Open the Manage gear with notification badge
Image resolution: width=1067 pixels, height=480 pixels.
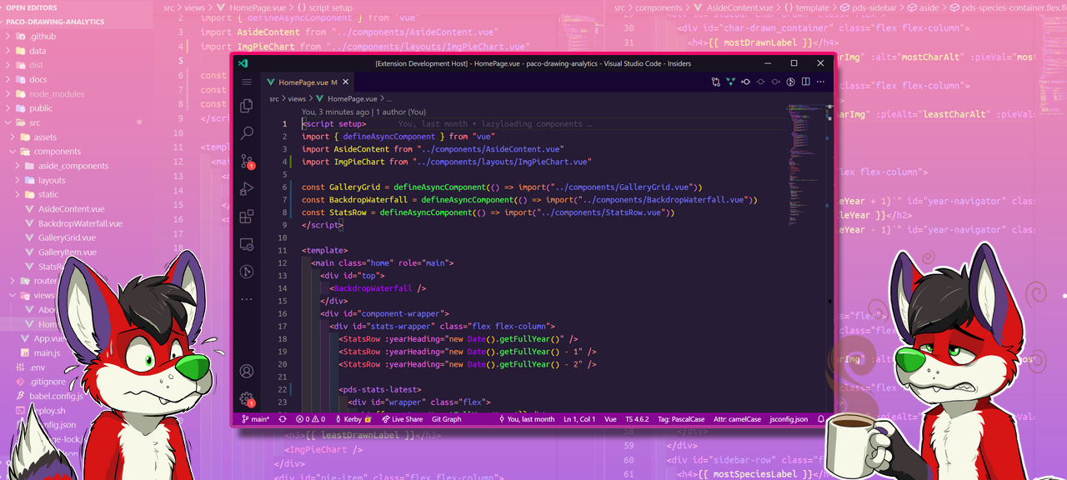coord(246,399)
